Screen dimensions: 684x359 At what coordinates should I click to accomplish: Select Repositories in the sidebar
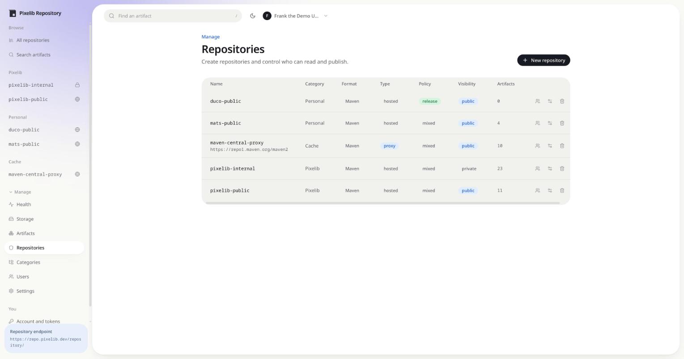click(x=44, y=248)
